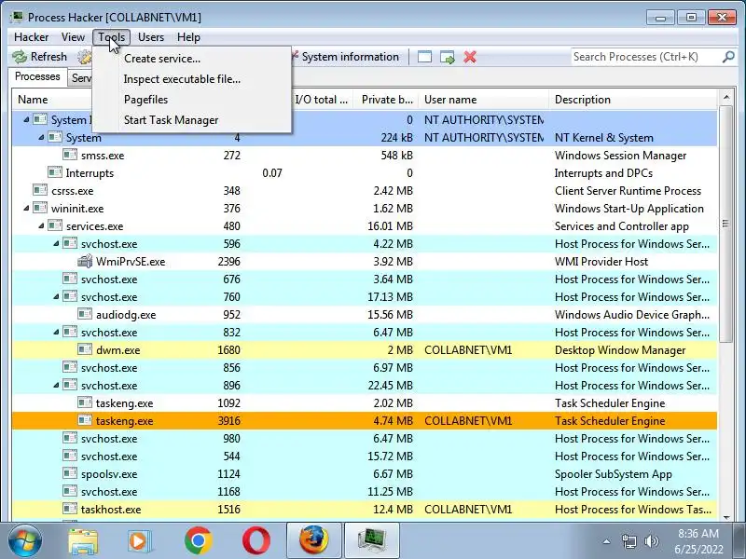The width and height of the screenshot is (746, 559).
Task: Collapse svchost.exe PID 896 node
Action: (x=56, y=385)
